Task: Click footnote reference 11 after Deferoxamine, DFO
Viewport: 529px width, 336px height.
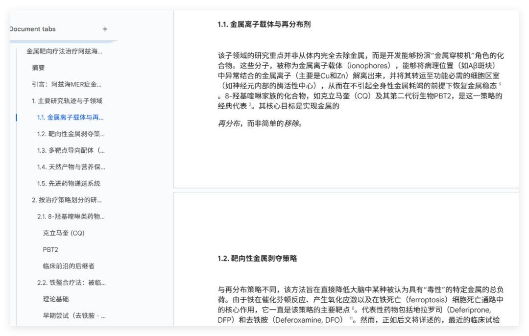Action: pos(351,318)
